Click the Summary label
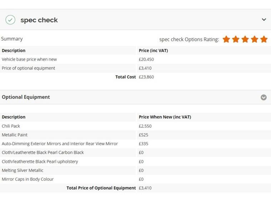Viewport: 271px width, 203px height. [12, 39]
